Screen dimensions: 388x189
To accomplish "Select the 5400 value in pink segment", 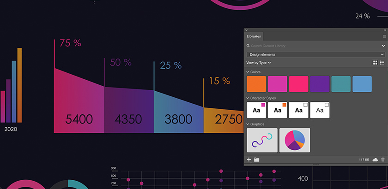I will (79, 119).
